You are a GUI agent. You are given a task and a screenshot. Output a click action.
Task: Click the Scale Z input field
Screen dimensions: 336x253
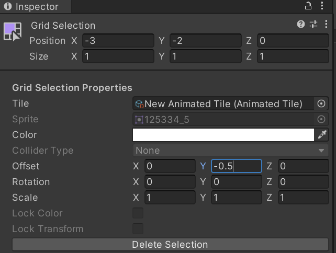point(303,198)
